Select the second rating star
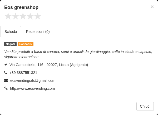The image size is (158, 115). [x=16, y=16]
